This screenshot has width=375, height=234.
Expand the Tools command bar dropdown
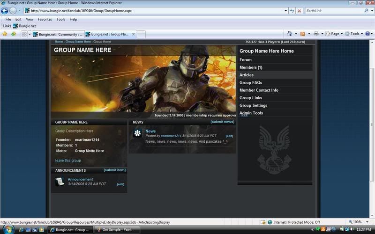click(x=354, y=34)
